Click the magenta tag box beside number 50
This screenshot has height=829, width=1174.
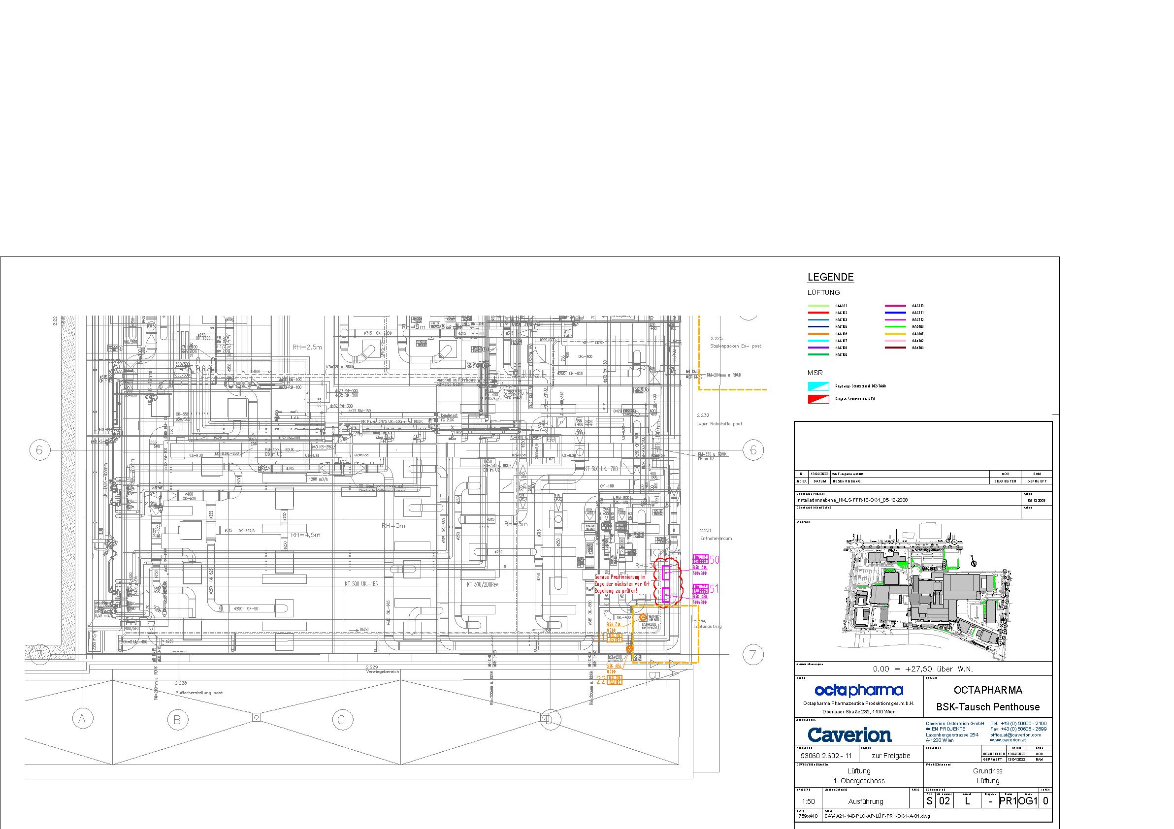700,559
